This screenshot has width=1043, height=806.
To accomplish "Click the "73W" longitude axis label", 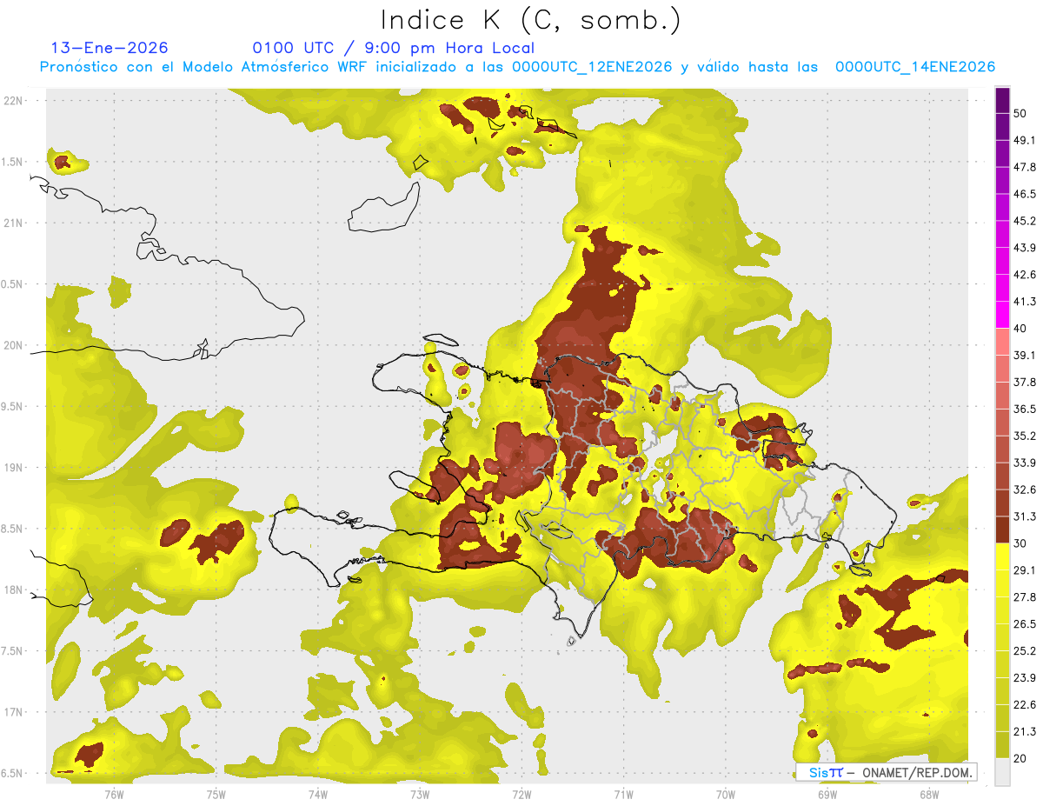I will (x=420, y=794).
